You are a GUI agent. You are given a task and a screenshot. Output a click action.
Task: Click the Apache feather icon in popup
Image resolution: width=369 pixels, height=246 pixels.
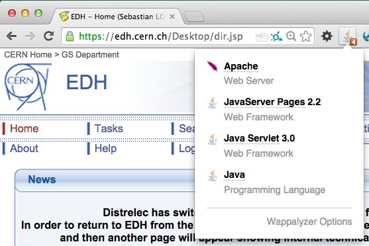212,66
